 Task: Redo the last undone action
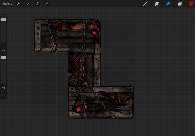click(x=3, y=95)
